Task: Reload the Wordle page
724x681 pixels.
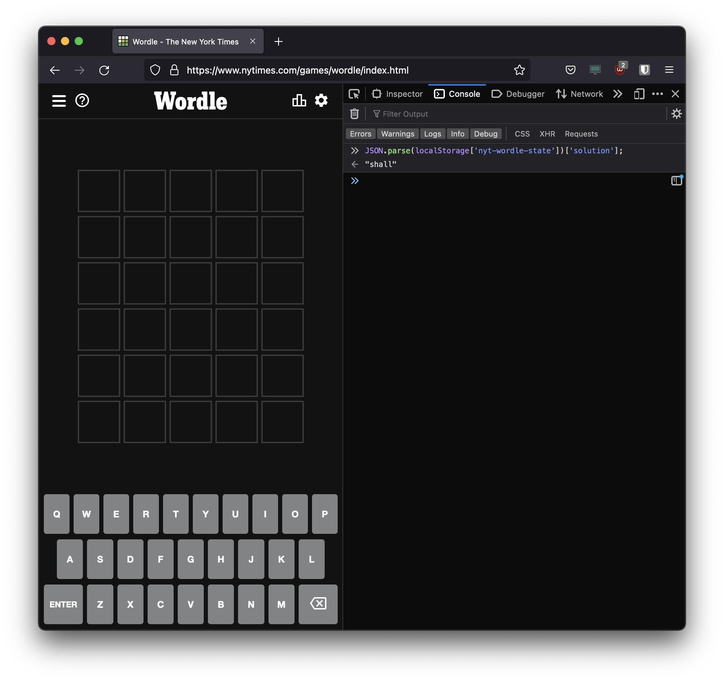Action: click(x=104, y=70)
